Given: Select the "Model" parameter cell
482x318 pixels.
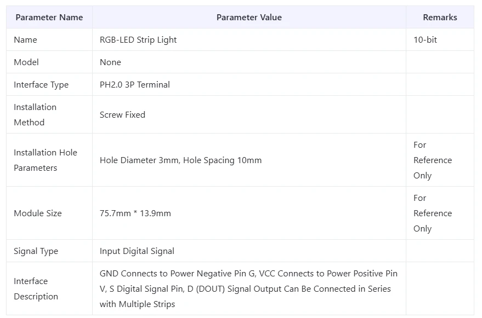Looking at the screenshot, I should [26, 62].
